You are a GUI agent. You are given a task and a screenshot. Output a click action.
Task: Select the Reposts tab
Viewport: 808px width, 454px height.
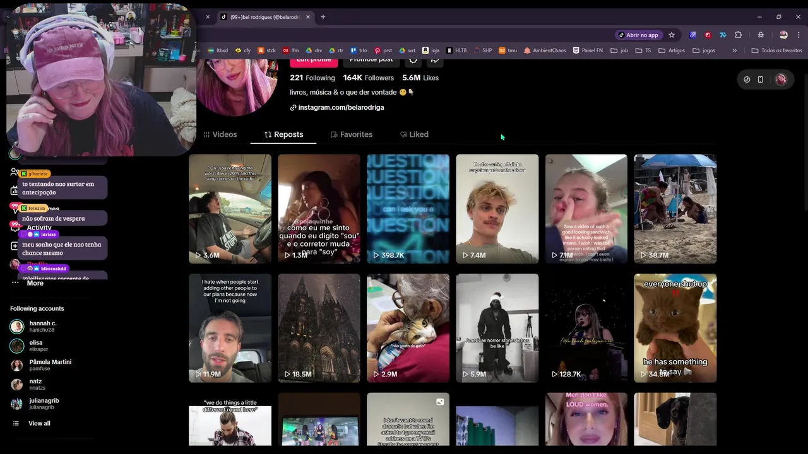[283, 134]
